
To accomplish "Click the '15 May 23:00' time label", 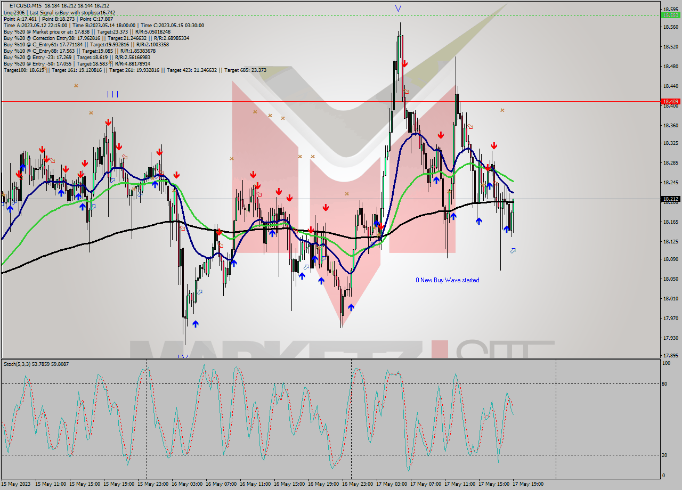I will pyautogui.click(x=153, y=484).
